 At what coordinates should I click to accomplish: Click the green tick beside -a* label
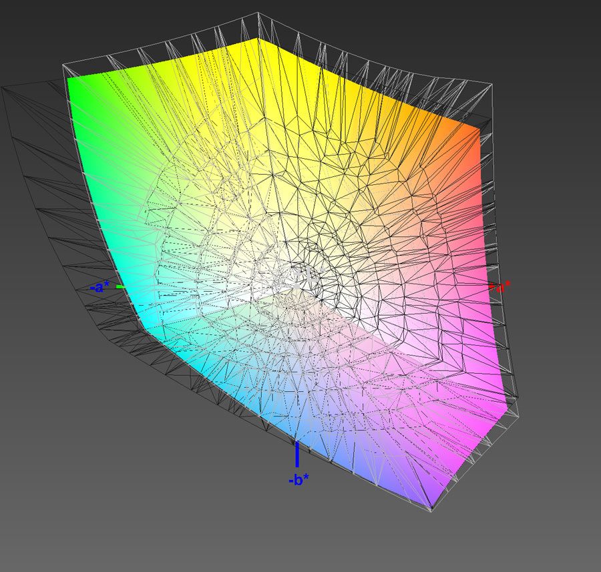120,287
